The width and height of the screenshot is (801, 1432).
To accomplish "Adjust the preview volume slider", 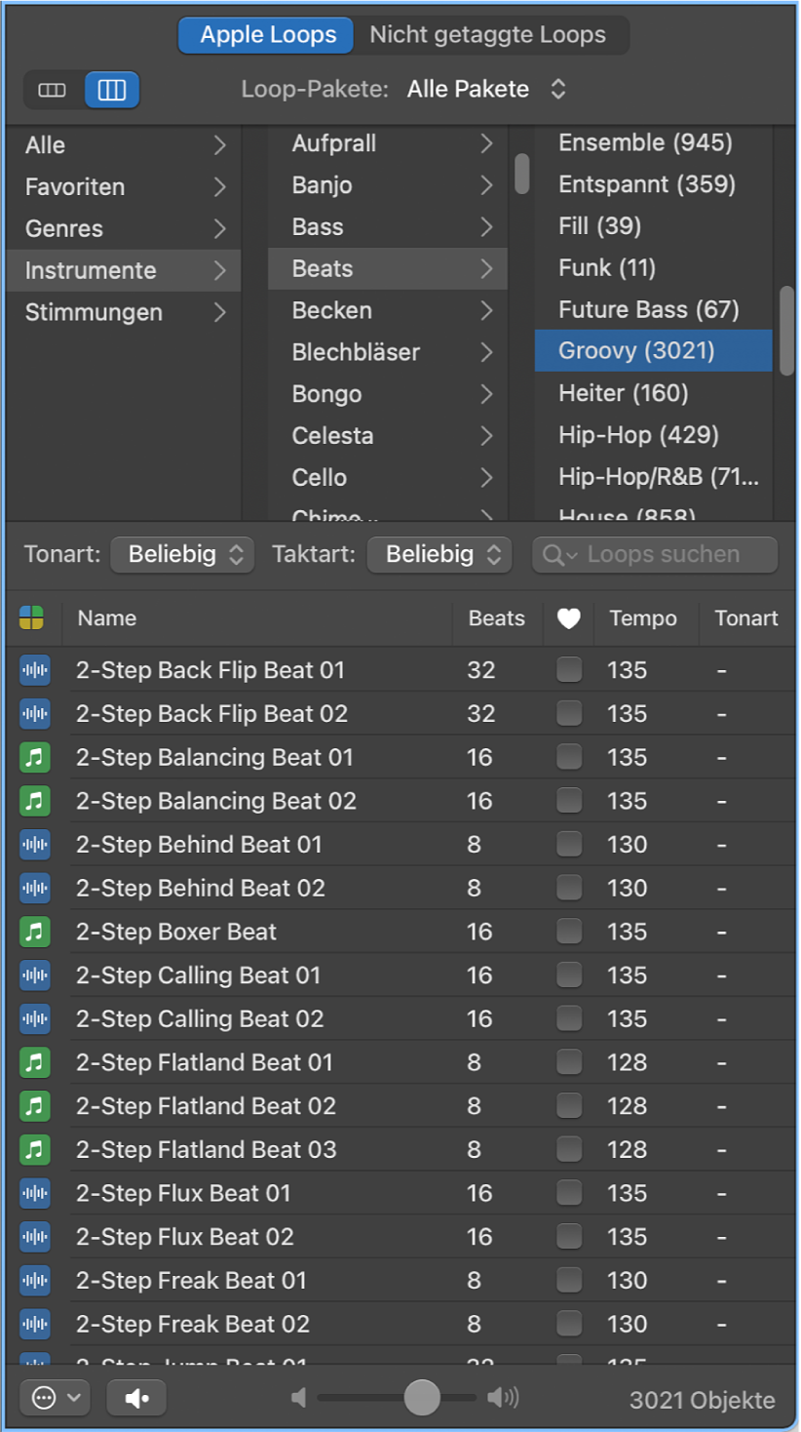I will point(422,1398).
